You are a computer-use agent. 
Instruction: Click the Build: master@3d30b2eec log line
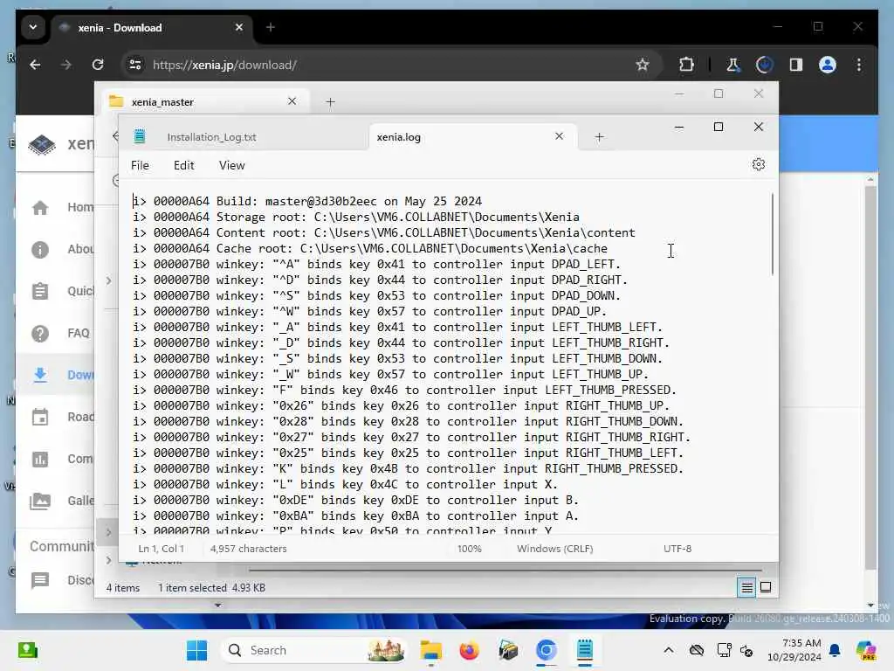(x=307, y=201)
